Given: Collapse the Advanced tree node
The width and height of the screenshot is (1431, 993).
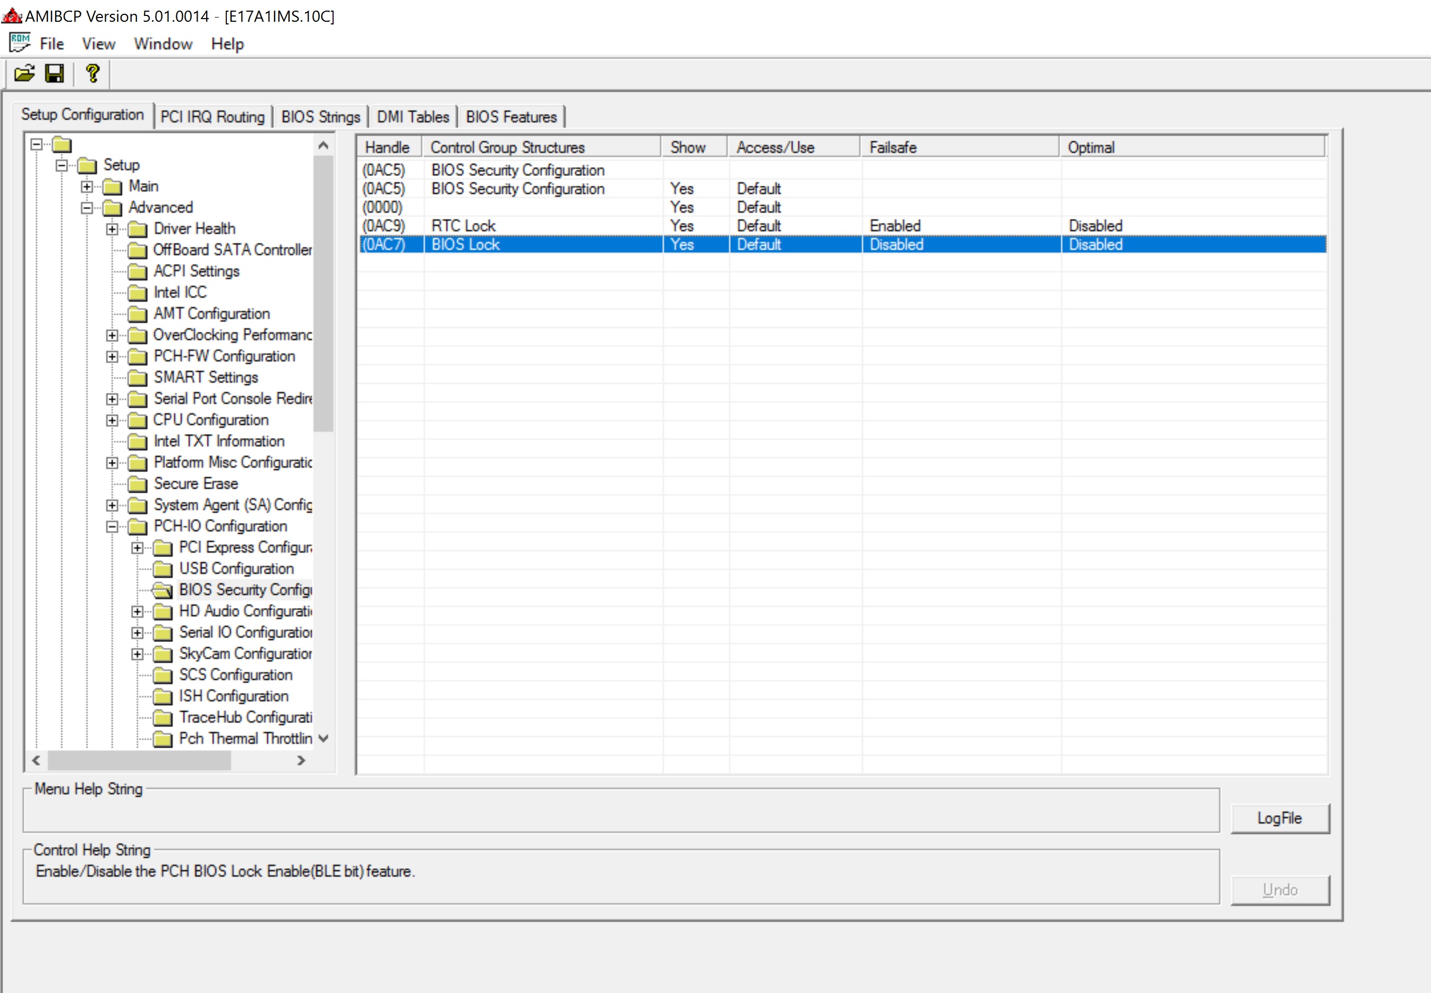Looking at the screenshot, I should coord(87,208).
